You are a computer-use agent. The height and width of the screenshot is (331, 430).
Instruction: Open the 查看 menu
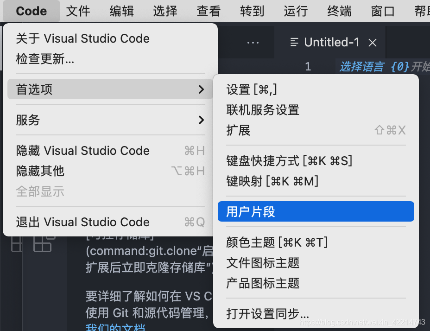pyautogui.click(x=209, y=11)
